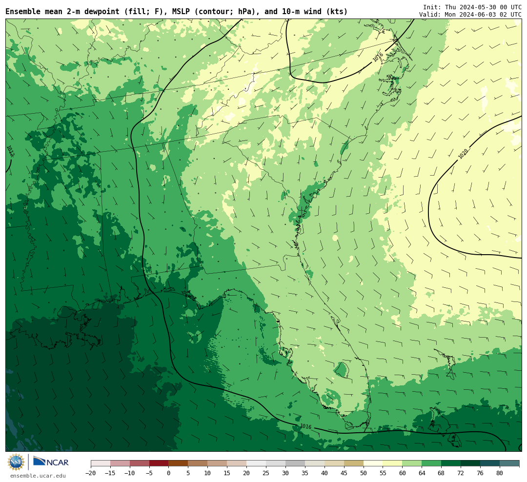Pick the 0 to 5 brown swatch
The image size is (527, 482).
coord(179,463)
